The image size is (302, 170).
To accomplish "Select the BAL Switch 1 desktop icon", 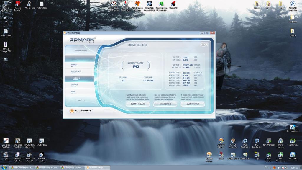I will coord(42,142).
